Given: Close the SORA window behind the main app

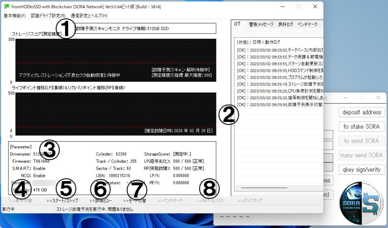Looking at the screenshot, I should 378,98.
